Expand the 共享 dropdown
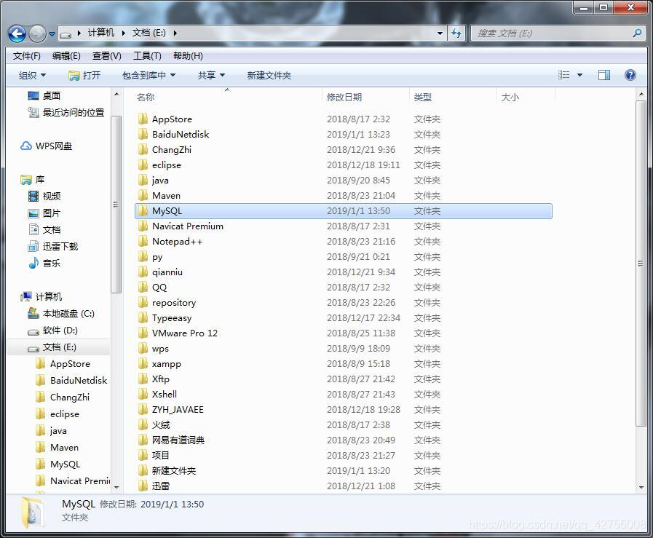The height and width of the screenshot is (538, 653). tap(211, 76)
